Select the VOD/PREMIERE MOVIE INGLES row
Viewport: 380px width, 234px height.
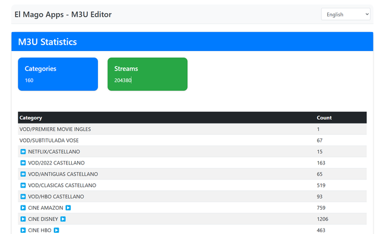coord(192,129)
